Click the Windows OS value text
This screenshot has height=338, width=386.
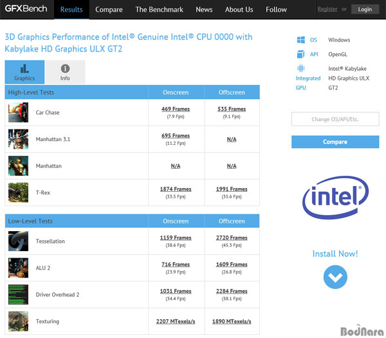339,40
